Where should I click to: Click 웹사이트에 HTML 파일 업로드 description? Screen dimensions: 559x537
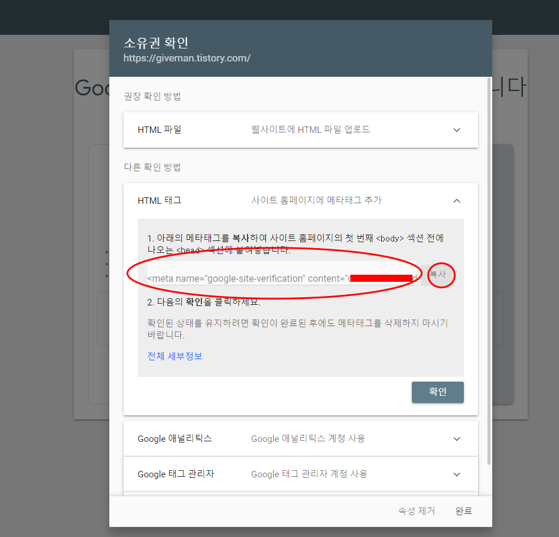310,129
